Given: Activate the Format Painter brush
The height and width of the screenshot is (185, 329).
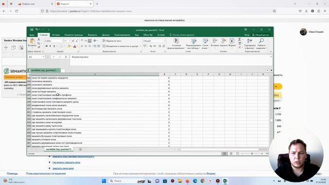Looking at the screenshot, I should (39, 47).
